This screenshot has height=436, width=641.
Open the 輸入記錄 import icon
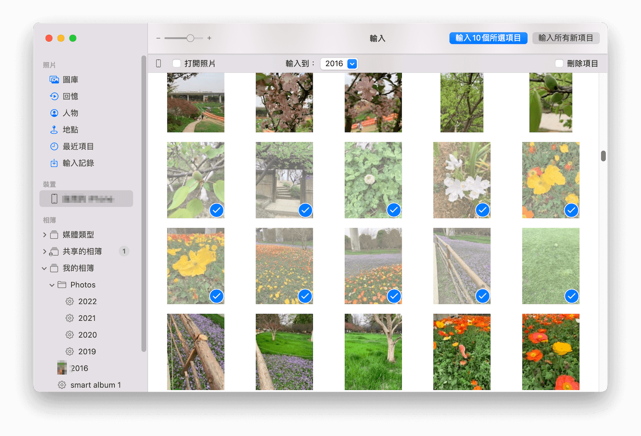tap(54, 163)
